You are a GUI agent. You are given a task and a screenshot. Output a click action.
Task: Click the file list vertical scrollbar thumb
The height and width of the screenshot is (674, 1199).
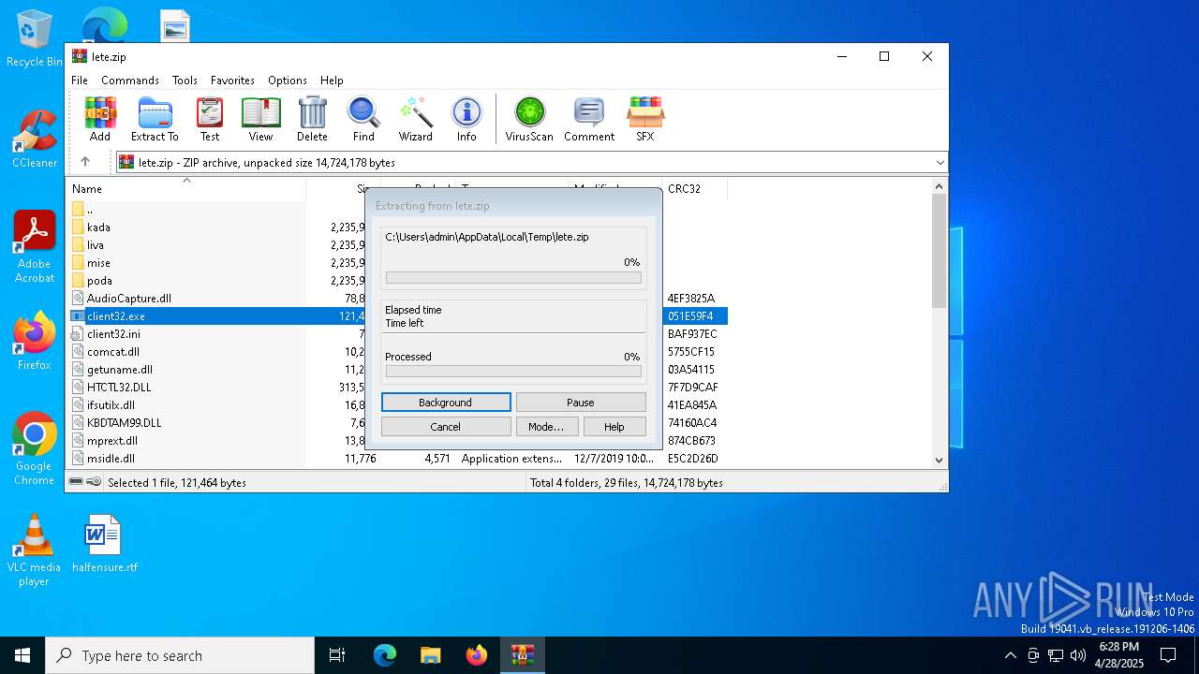pyautogui.click(x=940, y=252)
